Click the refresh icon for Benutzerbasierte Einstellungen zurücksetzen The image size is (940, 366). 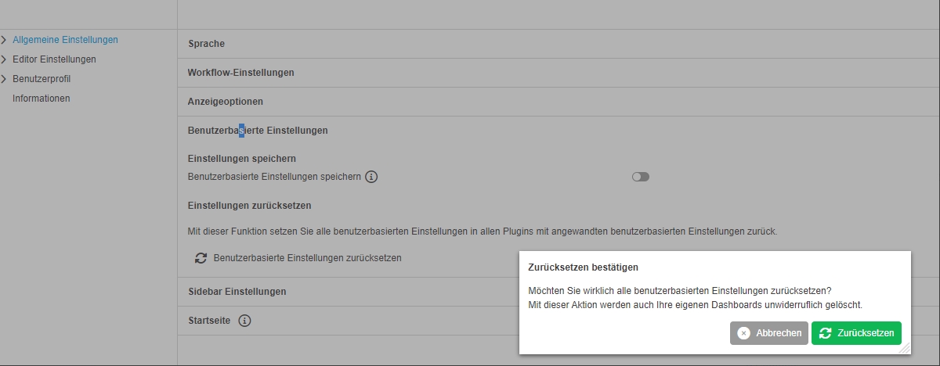[x=201, y=258]
